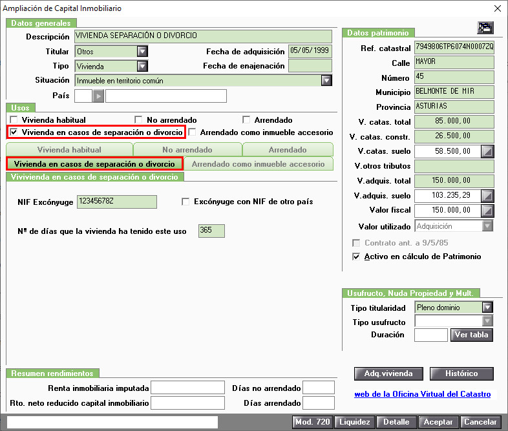Toggle Contrato ant. a 9/5/85 checkbox
Screen dimensions: 508x431
tap(356, 243)
